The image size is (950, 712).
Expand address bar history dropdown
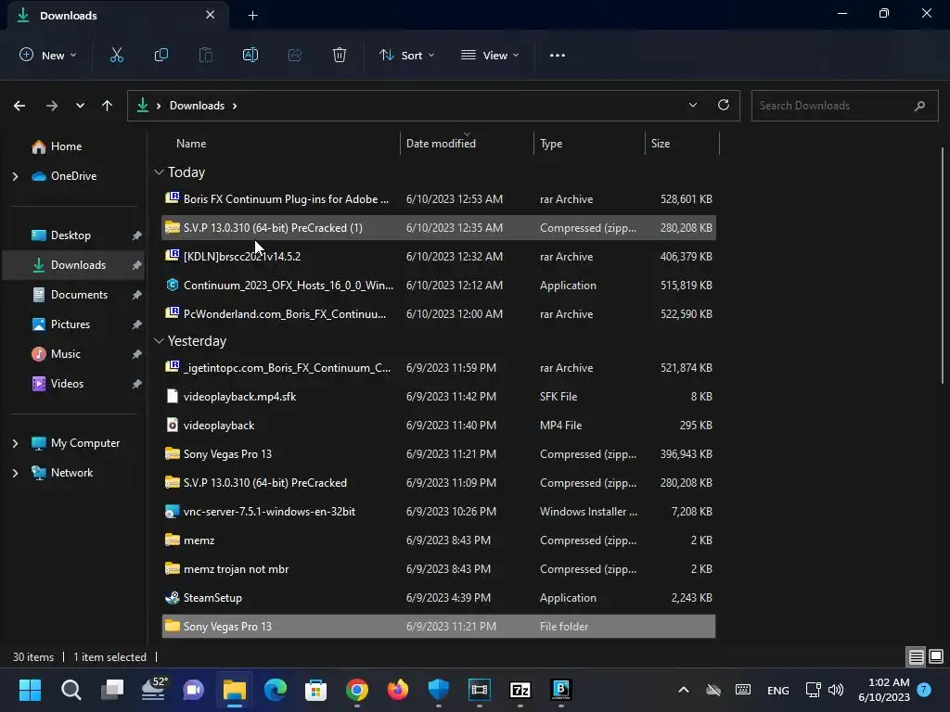(692, 106)
